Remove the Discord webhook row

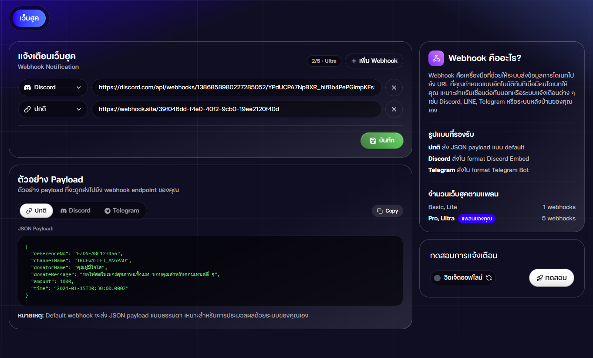point(394,88)
